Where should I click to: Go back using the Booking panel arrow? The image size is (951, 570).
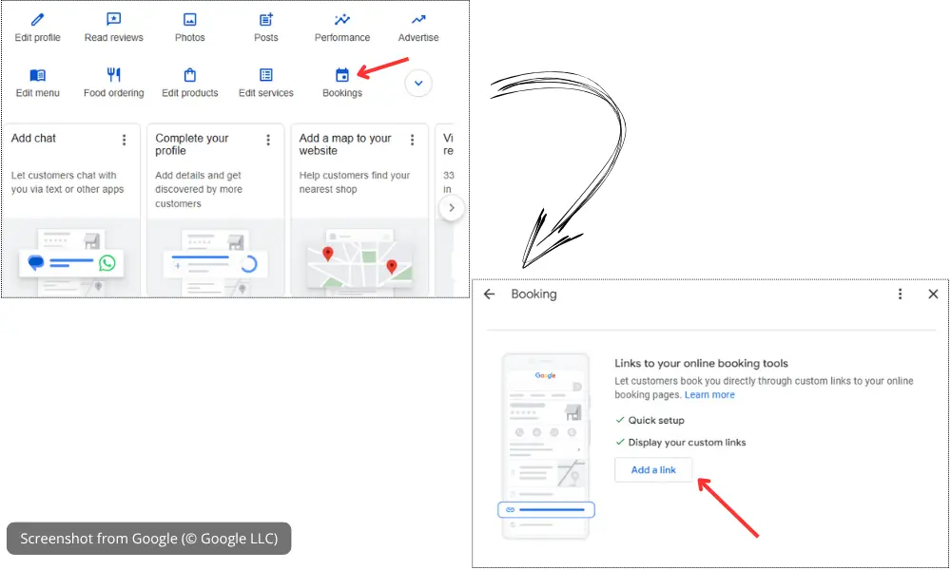489,294
